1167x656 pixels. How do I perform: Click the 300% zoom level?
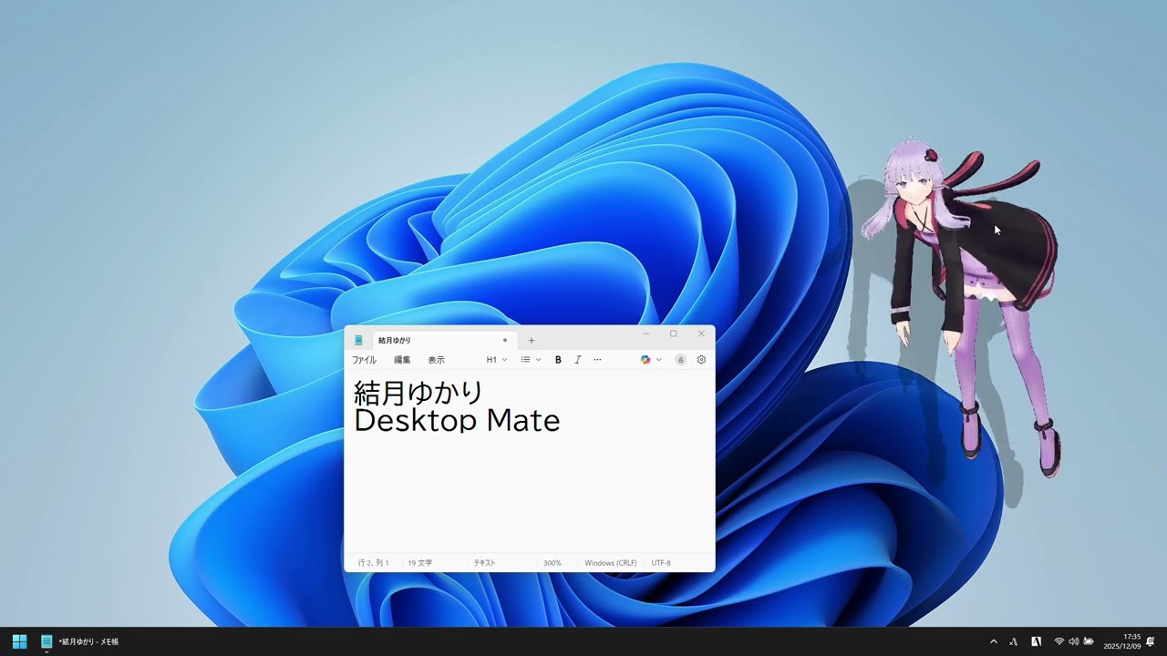pyautogui.click(x=553, y=563)
